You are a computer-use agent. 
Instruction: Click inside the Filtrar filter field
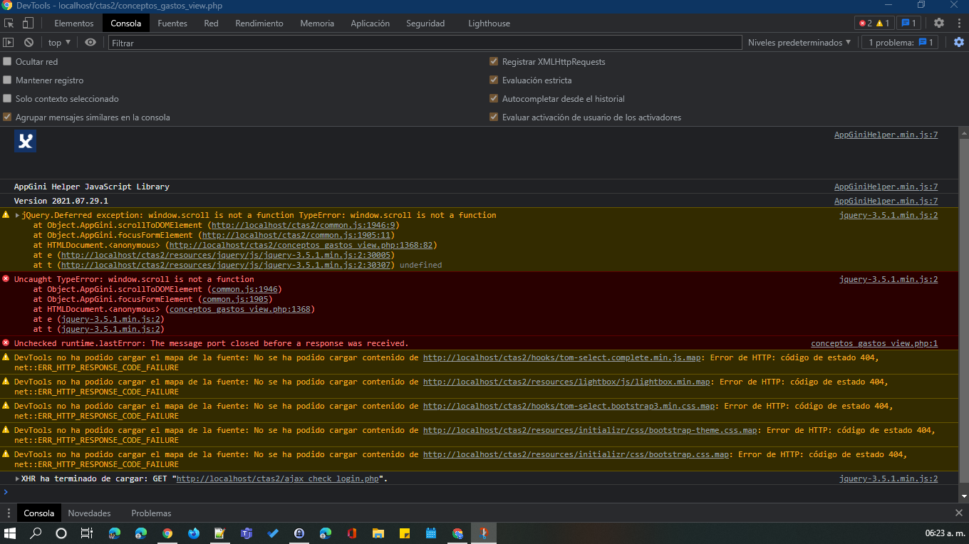(x=425, y=43)
